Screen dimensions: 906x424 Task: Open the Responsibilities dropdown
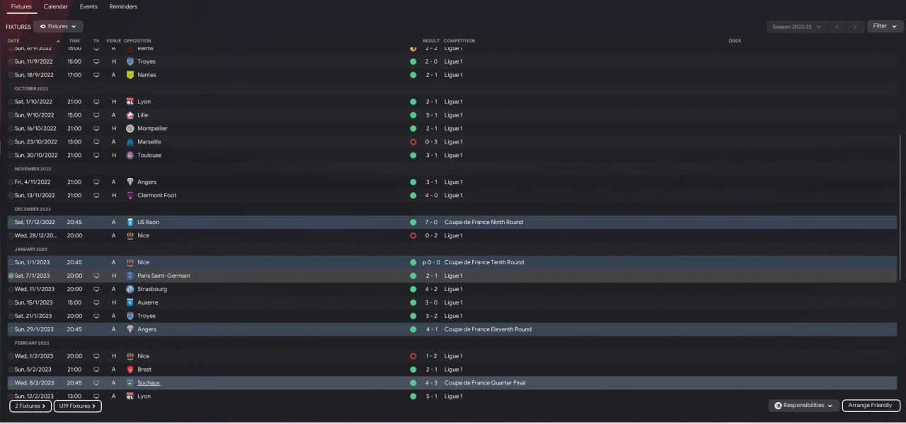point(804,406)
